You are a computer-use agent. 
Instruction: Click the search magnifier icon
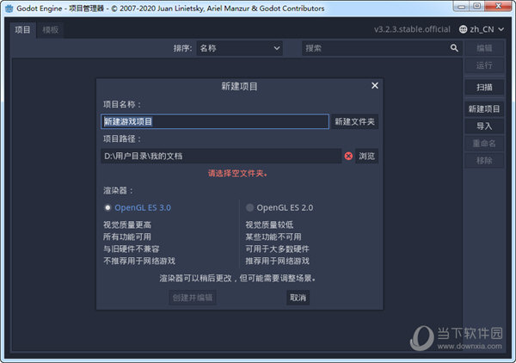click(454, 48)
